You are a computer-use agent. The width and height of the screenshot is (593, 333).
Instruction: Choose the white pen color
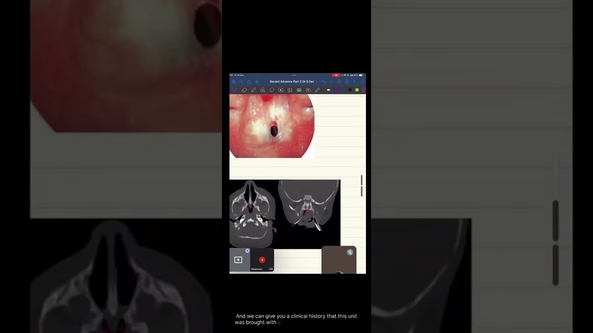tap(328, 90)
